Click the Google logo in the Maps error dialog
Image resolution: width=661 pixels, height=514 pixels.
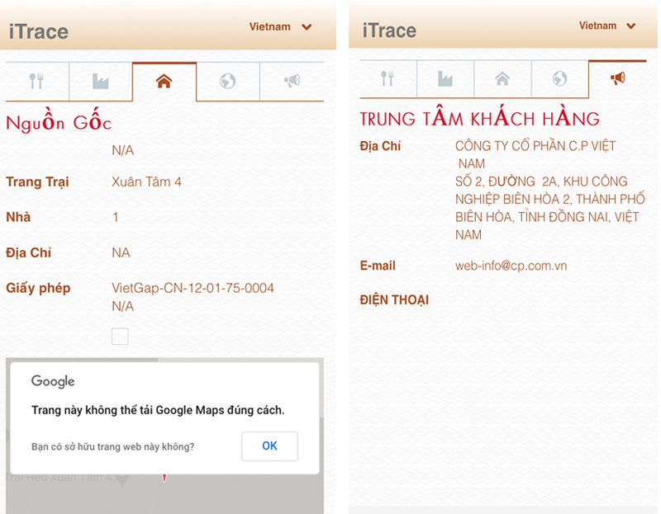click(53, 381)
